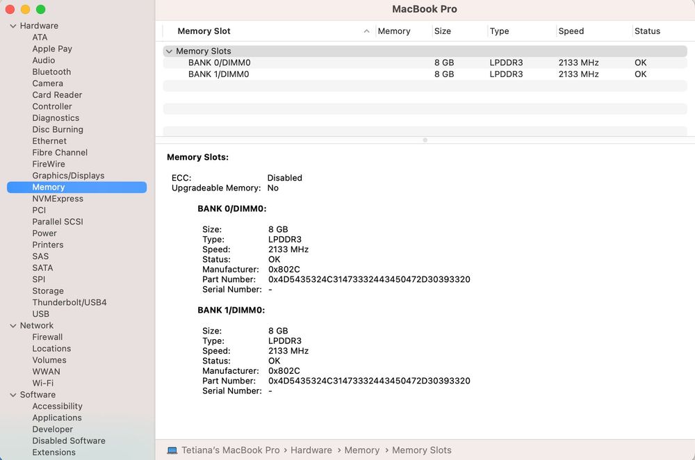Select SATA in the sidebar
Viewport: 695px width, 460px height.
[x=42, y=268]
